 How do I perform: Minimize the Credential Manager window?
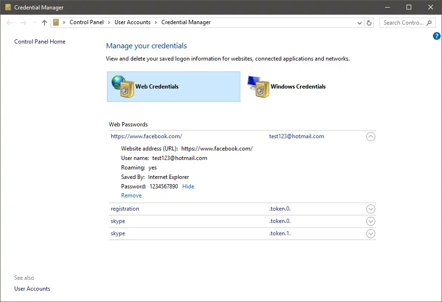tap(388, 7)
